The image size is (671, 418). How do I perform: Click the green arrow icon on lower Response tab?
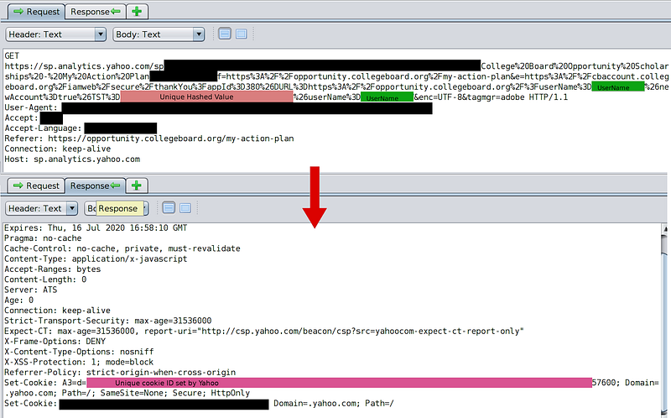[x=115, y=185]
